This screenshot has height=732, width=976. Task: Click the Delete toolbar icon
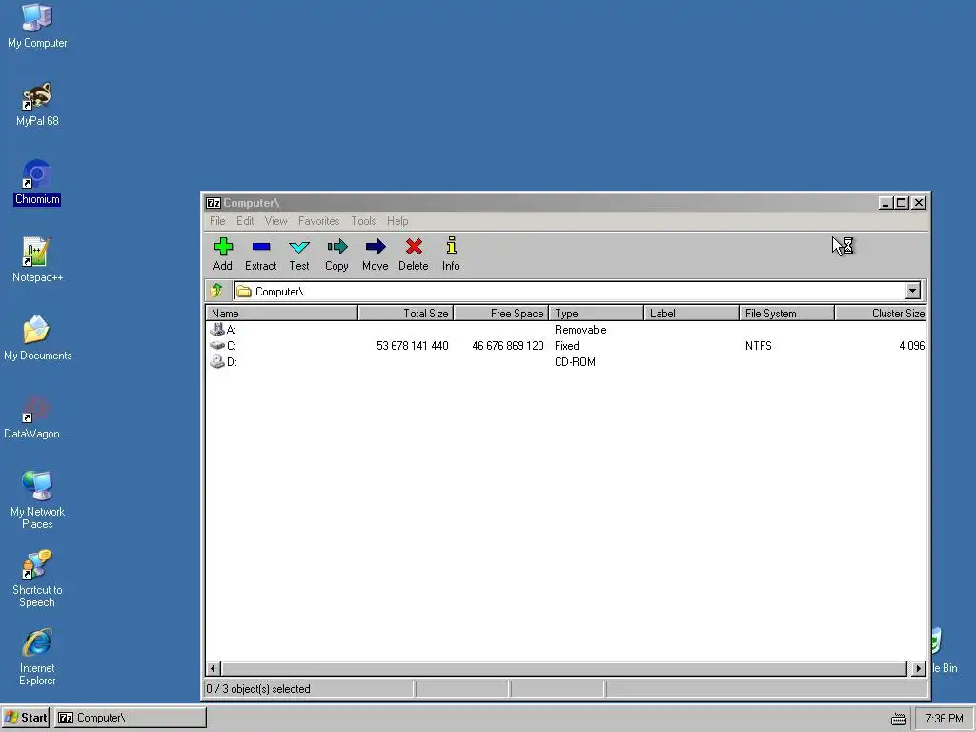coord(414,247)
